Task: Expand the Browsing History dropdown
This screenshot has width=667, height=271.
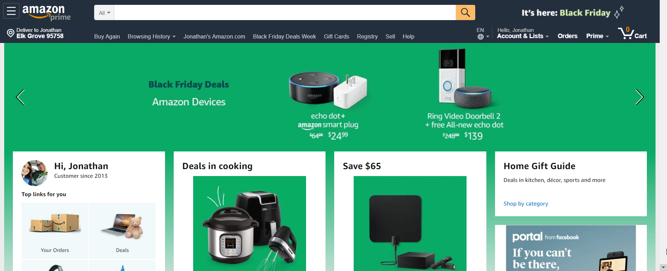Action: point(151,36)
